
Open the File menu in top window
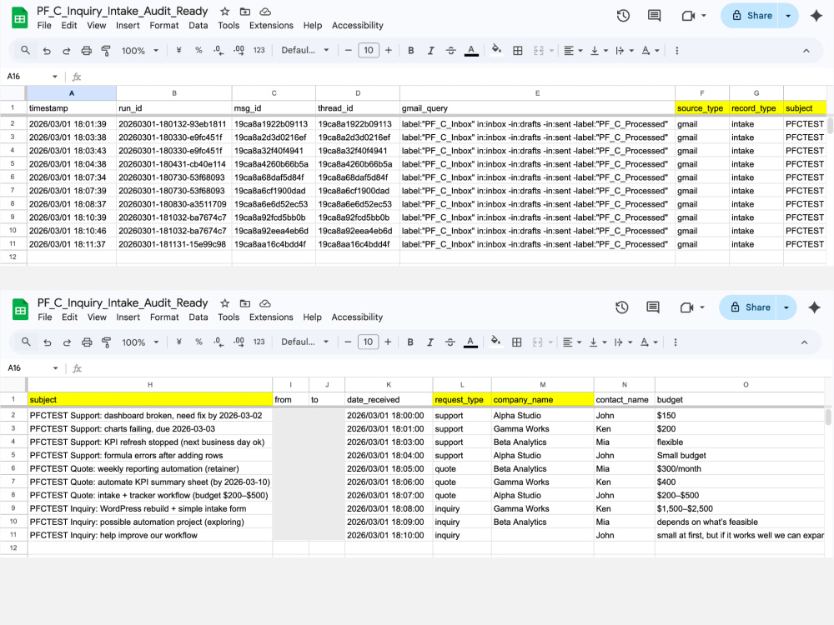[x=44, y=26]
